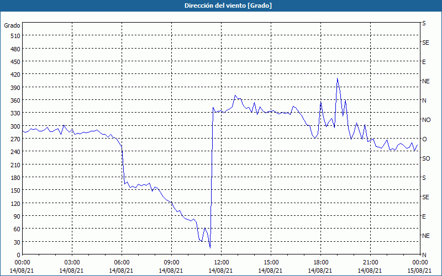Click the 00:00 time label dated 15/08/21
The height and width of the screenshot is (276, 442).
(x=420, y=263)
